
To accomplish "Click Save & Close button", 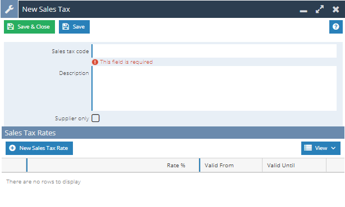I will click(x=29, y=27).
